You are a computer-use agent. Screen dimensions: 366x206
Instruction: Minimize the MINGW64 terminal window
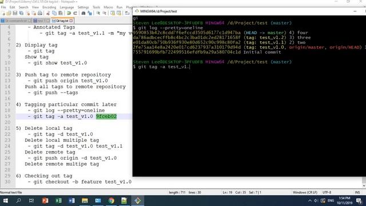(x=355, y=11)
